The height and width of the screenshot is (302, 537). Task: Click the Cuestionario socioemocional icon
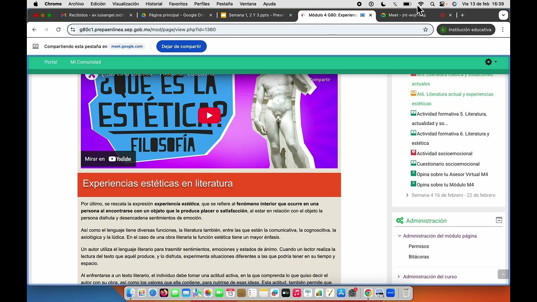point(413,163)
